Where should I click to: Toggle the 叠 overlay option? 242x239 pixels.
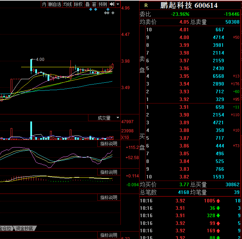87,4
